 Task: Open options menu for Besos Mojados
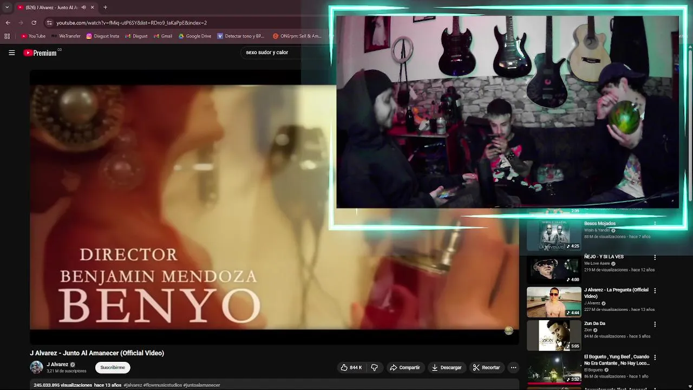655,223
